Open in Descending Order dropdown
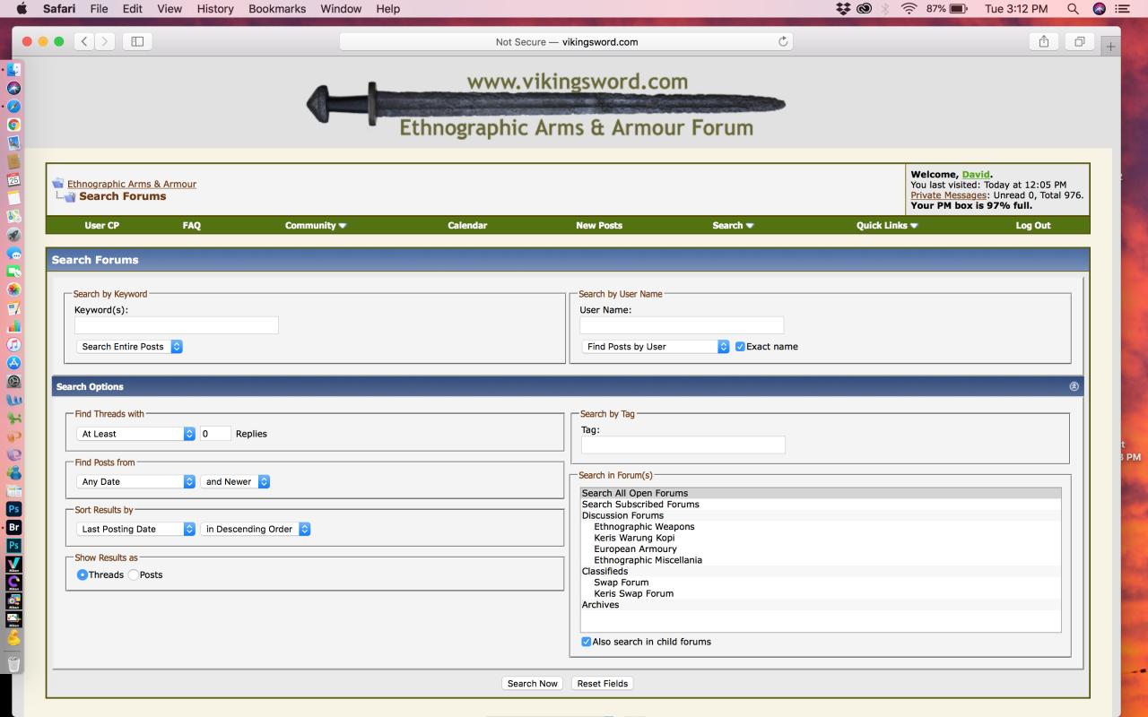 pos(256,529)
